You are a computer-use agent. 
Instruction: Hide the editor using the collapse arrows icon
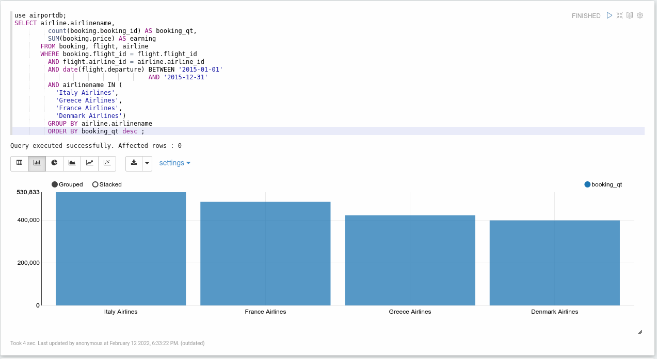point(620,15)
